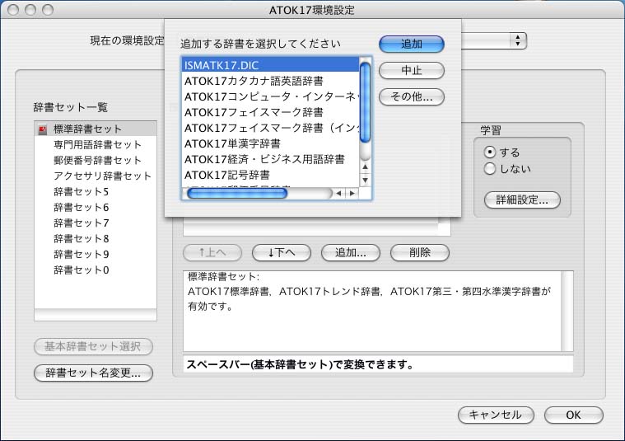Click the scroll right arrow of dictionary list

tap(352, 194)
